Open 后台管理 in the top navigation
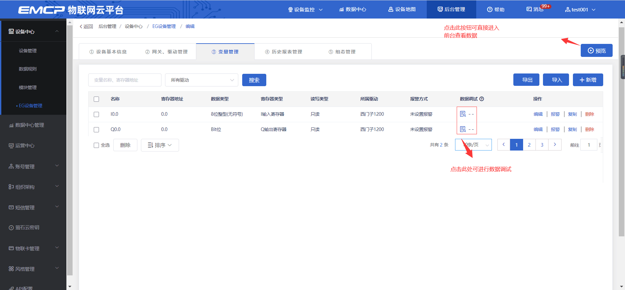 point(451,9)
